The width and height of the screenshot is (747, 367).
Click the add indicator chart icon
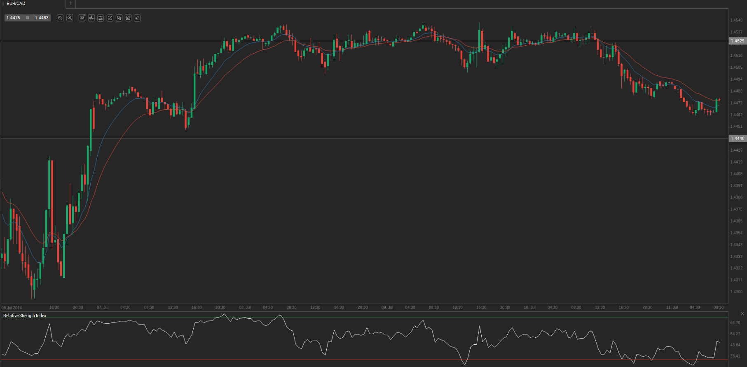[110, 18]
